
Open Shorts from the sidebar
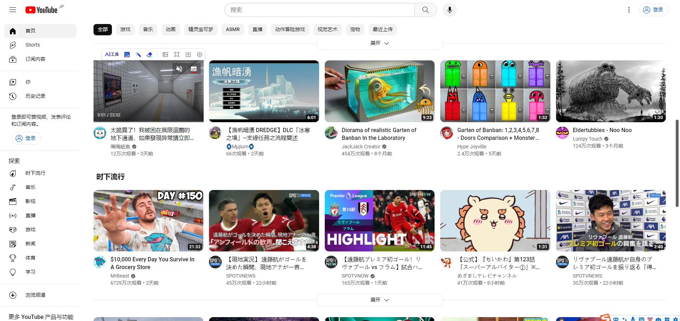click(40, 45)
